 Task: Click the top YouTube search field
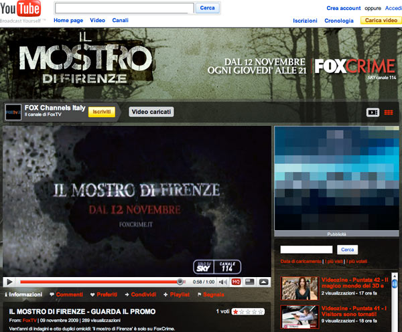click(x=124, y=8)
